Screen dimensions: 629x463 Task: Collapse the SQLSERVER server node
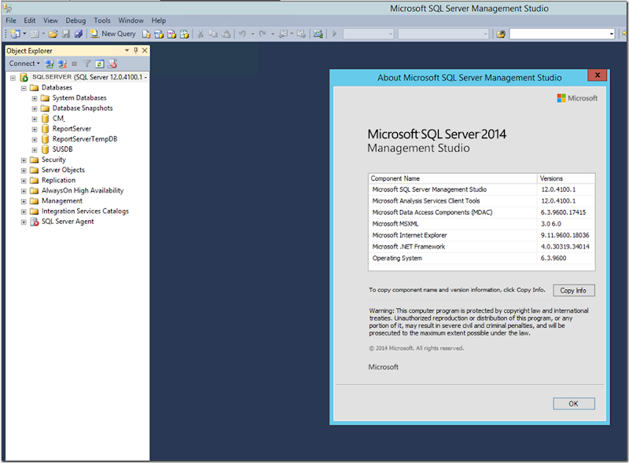[13, 78]
